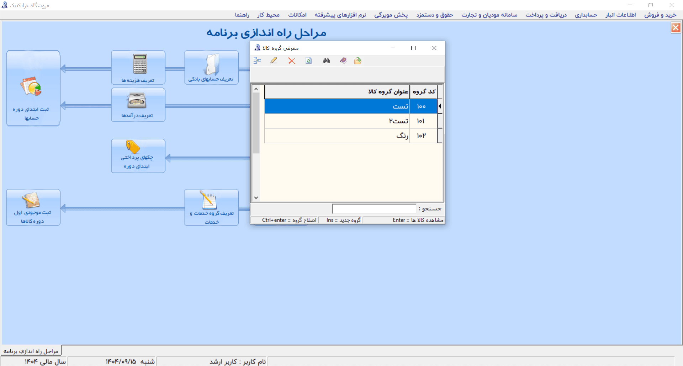Image resolution: width=683 pixels, height=366 pixels.
Task: Select the مراحل راه اندازی برنامه bottom tab
Action: pos(31,351)
